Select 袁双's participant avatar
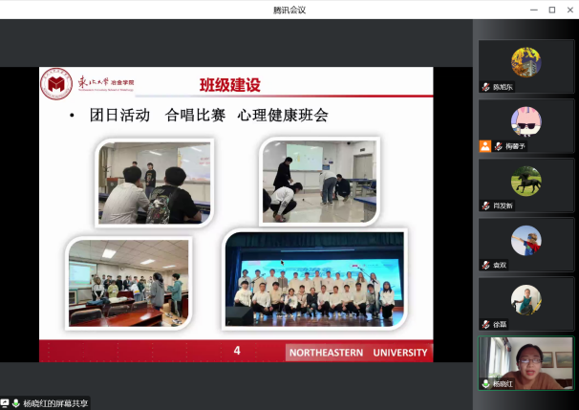 (525, 239)
